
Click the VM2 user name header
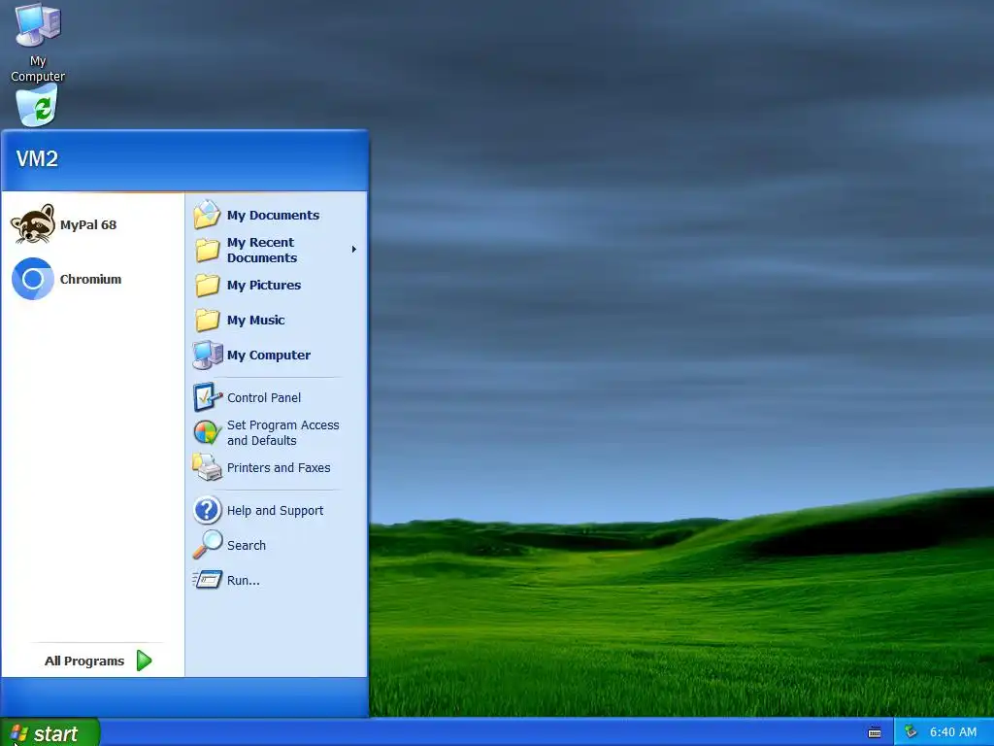[x=37, y=158]
